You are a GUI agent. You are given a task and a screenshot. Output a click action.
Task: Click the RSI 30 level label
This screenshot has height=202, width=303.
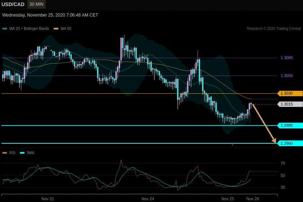(283, 187)
